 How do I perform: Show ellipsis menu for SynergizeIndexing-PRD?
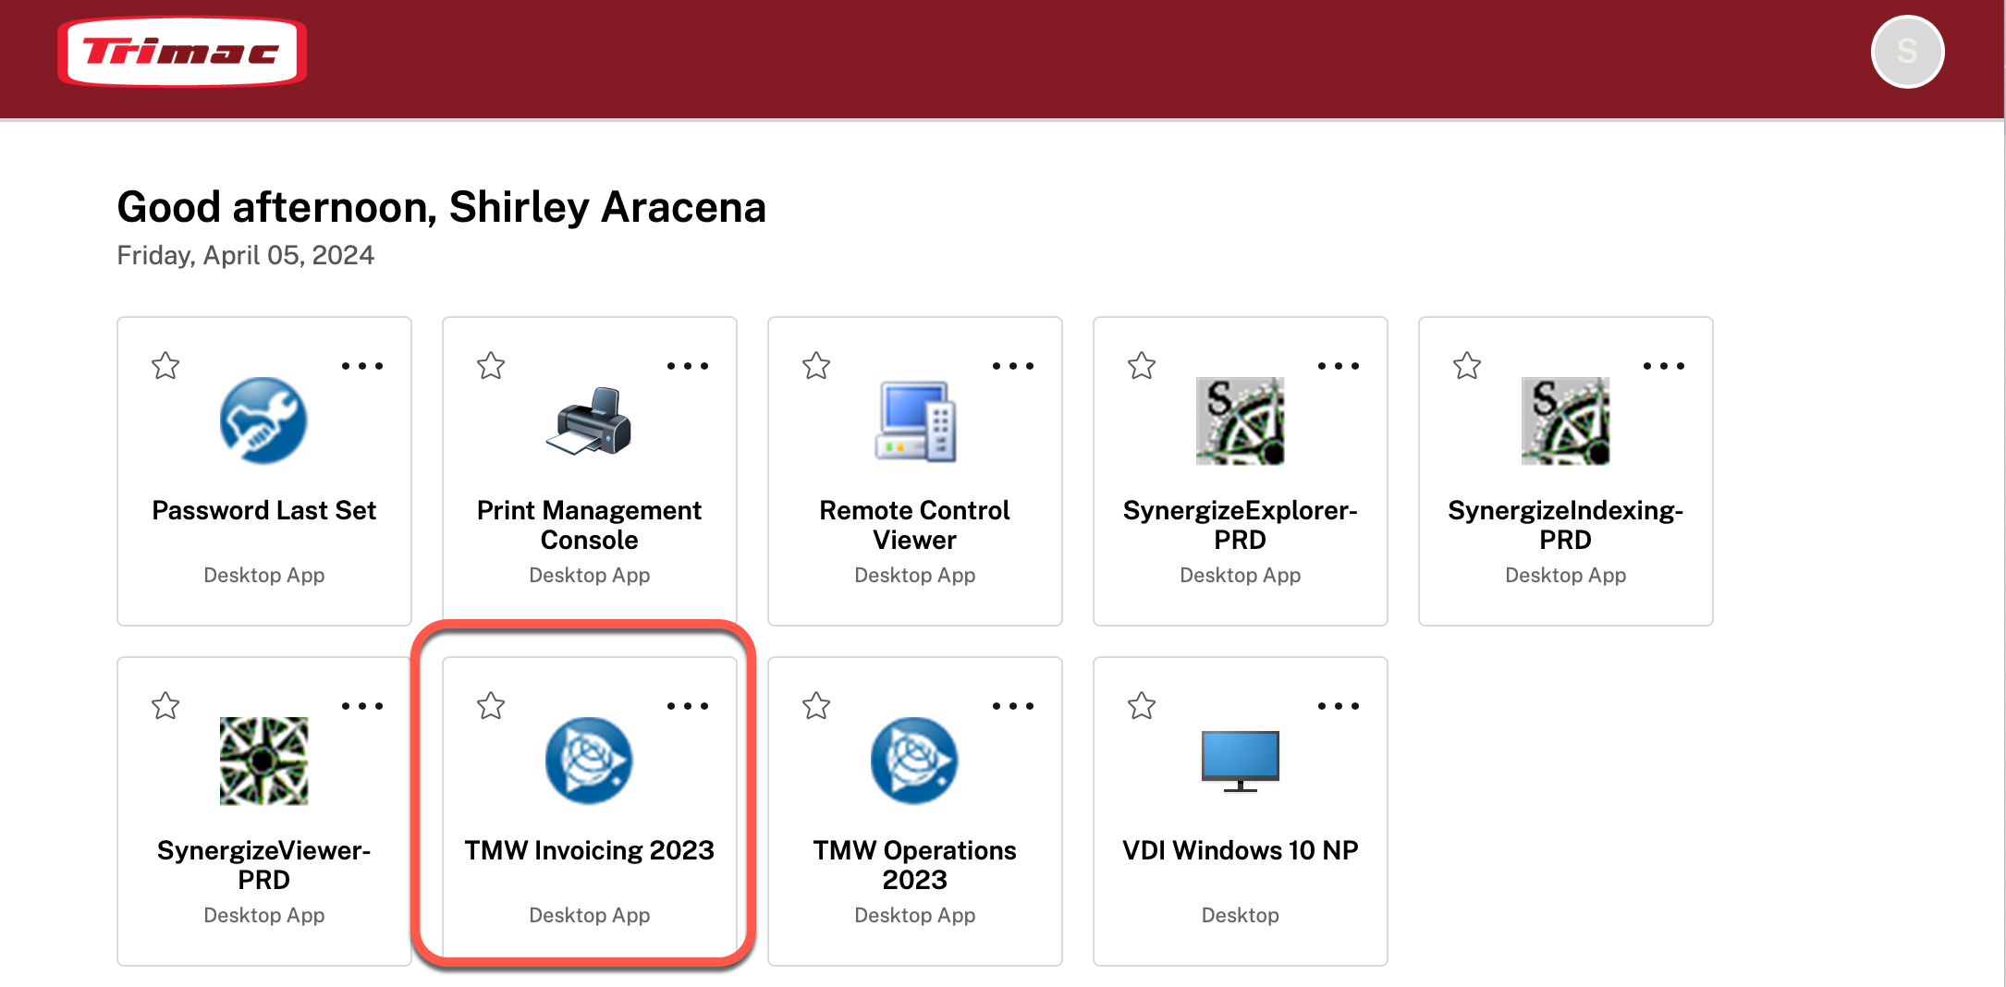1664,366
